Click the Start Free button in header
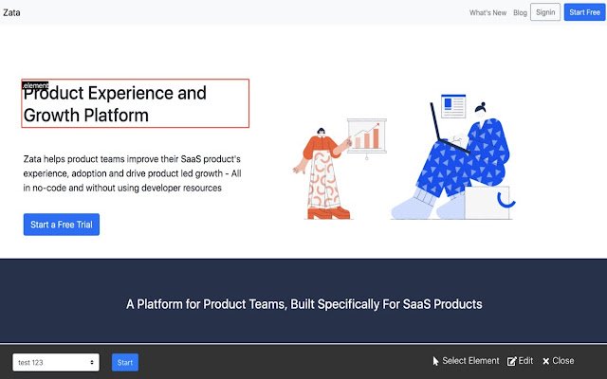Viewport: 607px width, 379px height. pos(584,12)
